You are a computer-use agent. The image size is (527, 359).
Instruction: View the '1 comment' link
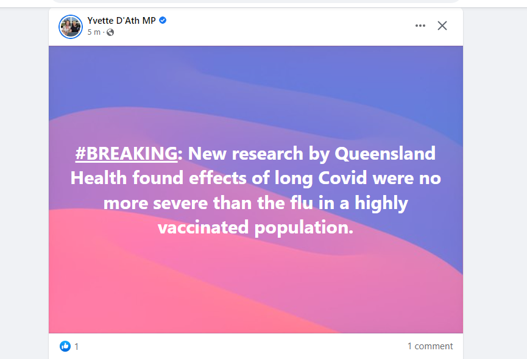(x=430, y=346)
